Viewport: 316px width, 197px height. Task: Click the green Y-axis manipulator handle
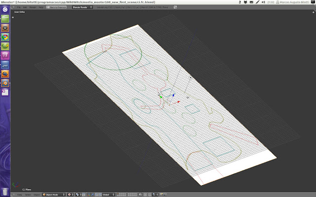point(160,97)
